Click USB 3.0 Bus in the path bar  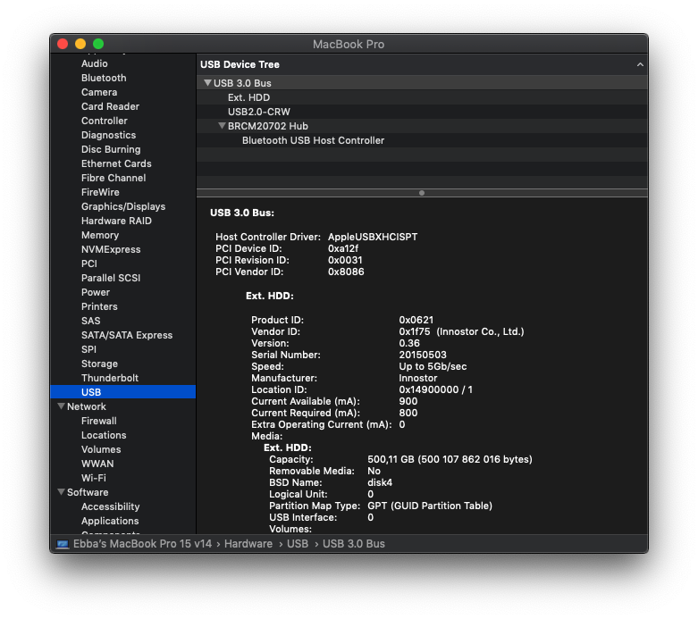coord(354,544)
